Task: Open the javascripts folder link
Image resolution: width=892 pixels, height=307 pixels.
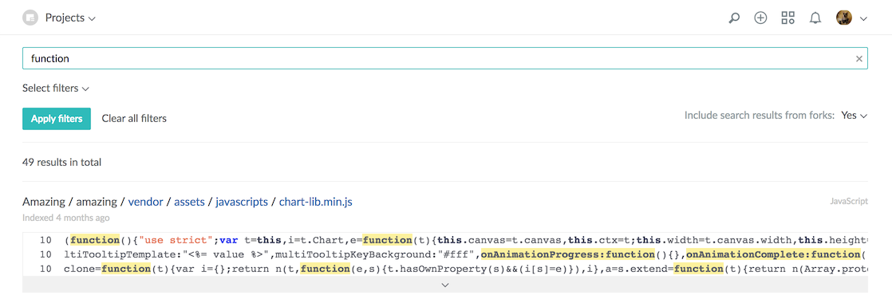Action: click(x=242, y=202)
